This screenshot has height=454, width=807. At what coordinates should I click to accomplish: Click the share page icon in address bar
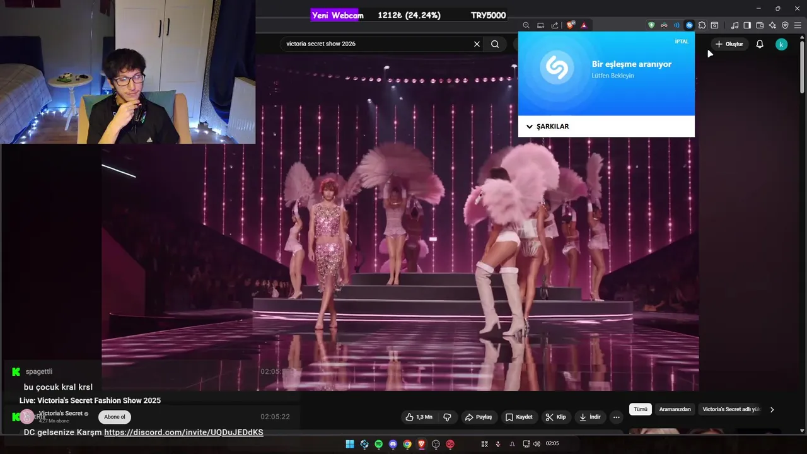pos(555,25)
